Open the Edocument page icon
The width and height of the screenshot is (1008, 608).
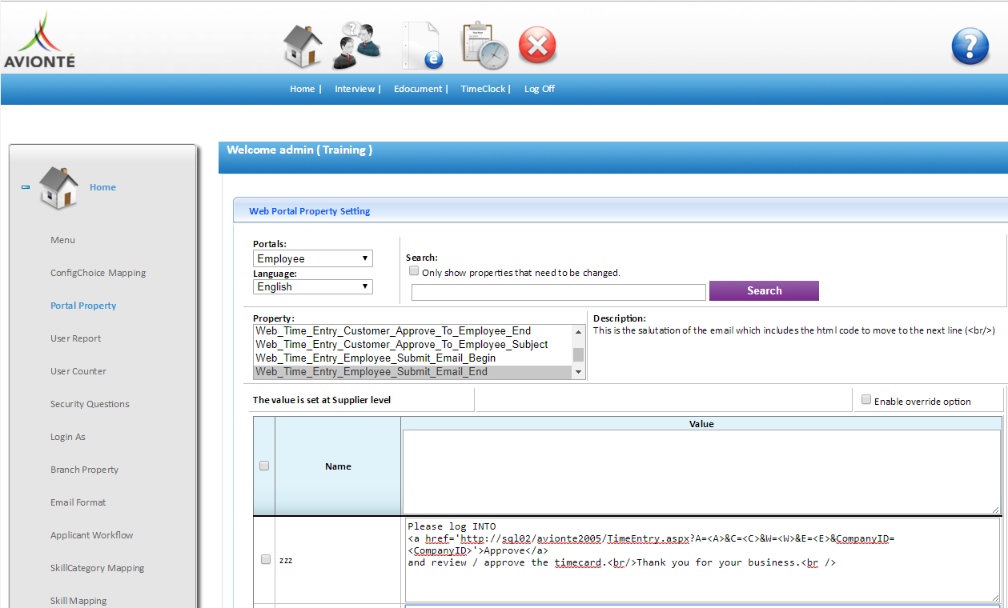pyautogui.click(x=422, y=45)
